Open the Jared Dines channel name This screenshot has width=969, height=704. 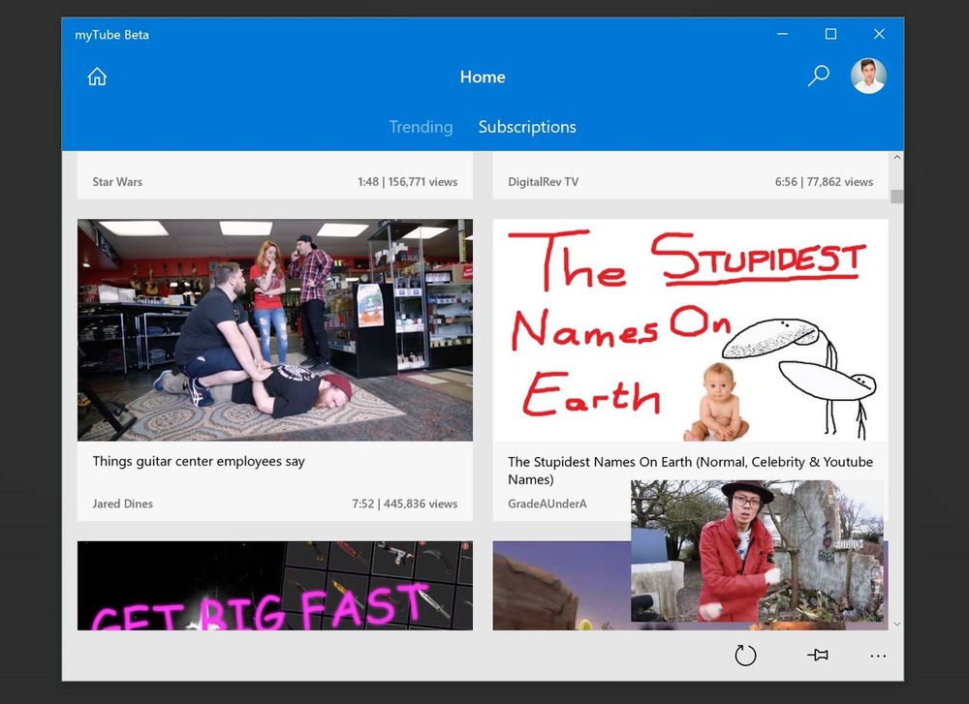click(122, 504)
